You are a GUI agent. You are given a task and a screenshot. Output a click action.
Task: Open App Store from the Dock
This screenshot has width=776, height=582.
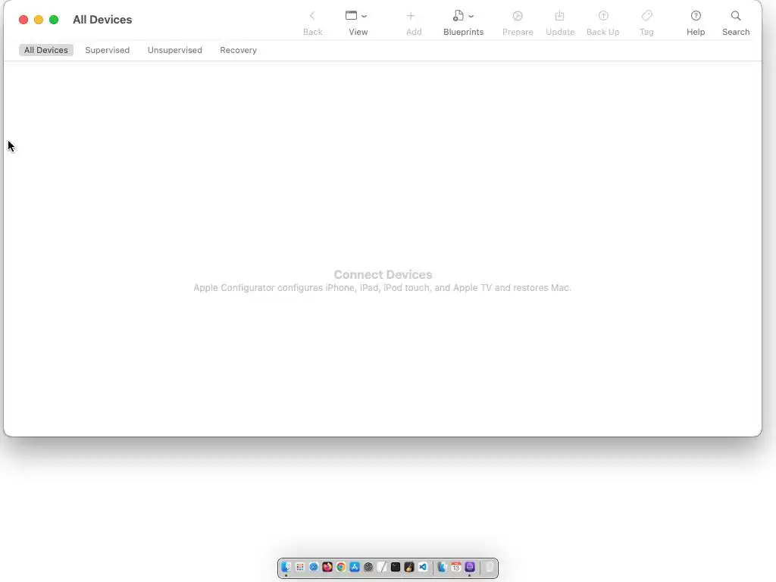tap(355, 567)
